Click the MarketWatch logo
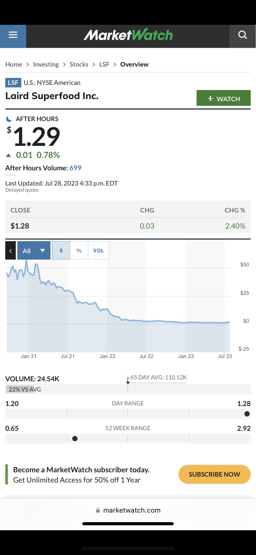 pyautogui.click(x=128, y=35)
